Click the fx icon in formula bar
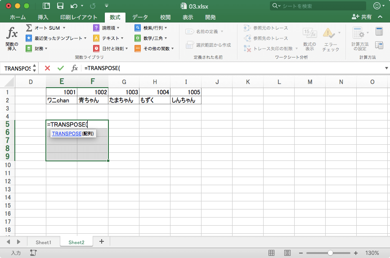Viewport: 390px width, 258px height. [74, 68]
